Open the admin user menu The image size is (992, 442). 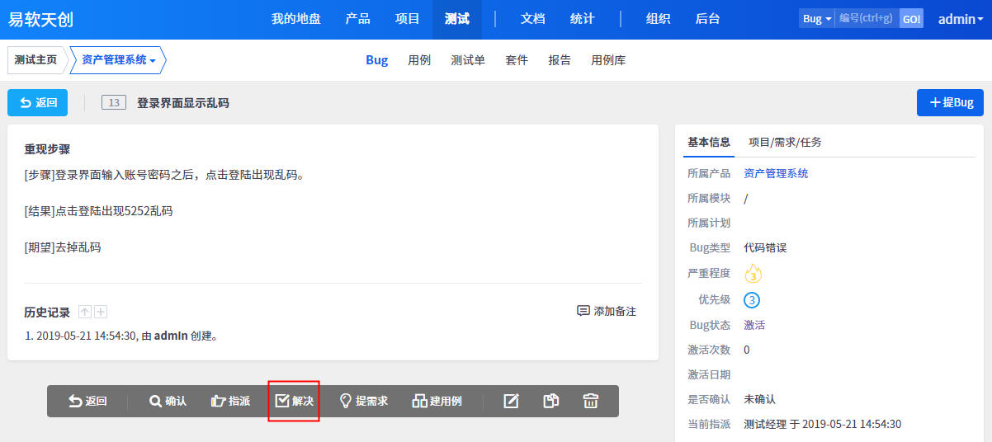(x=960, y=19)
